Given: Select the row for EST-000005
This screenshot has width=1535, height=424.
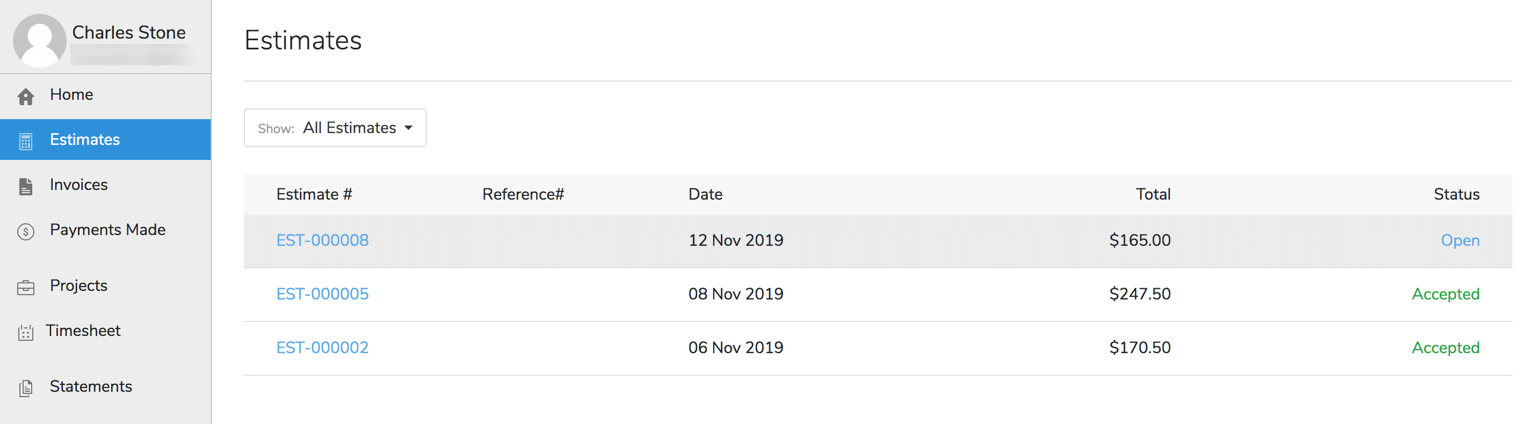Looking at the screenshot, I should click(x=322, y=294).
